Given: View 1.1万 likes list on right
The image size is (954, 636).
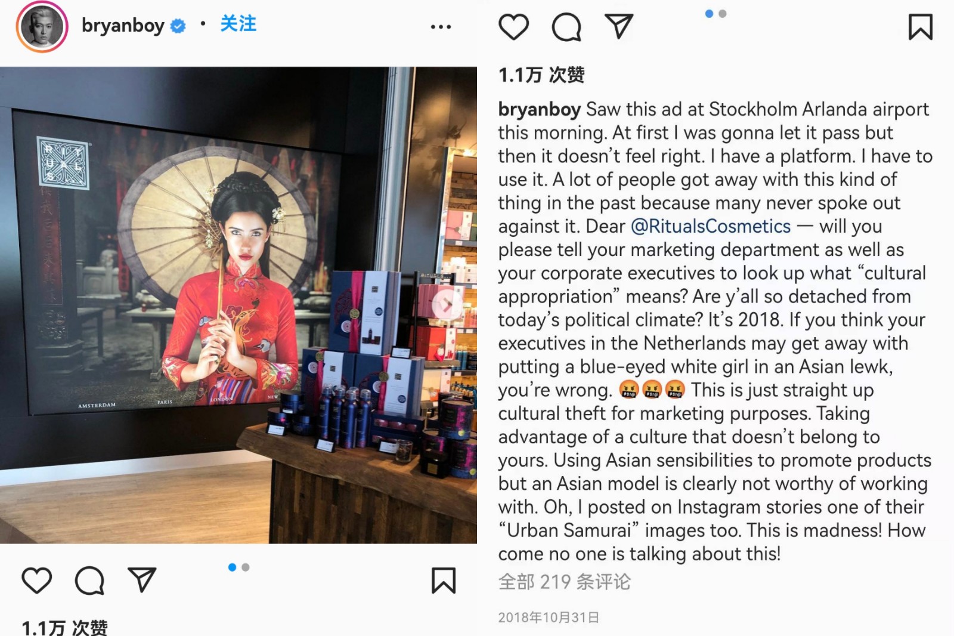Looking at the screenshot, I should tap(541, 75).
